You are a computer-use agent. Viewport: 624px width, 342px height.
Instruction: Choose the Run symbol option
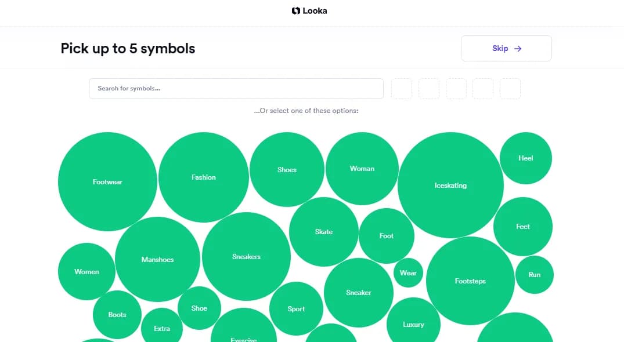[534, 274]
